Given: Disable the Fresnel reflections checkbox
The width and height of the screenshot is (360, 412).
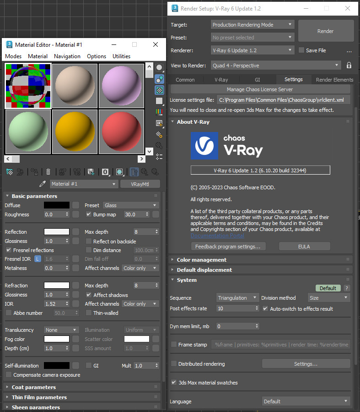Looking at the screenshot, I should tap(9, 250).
